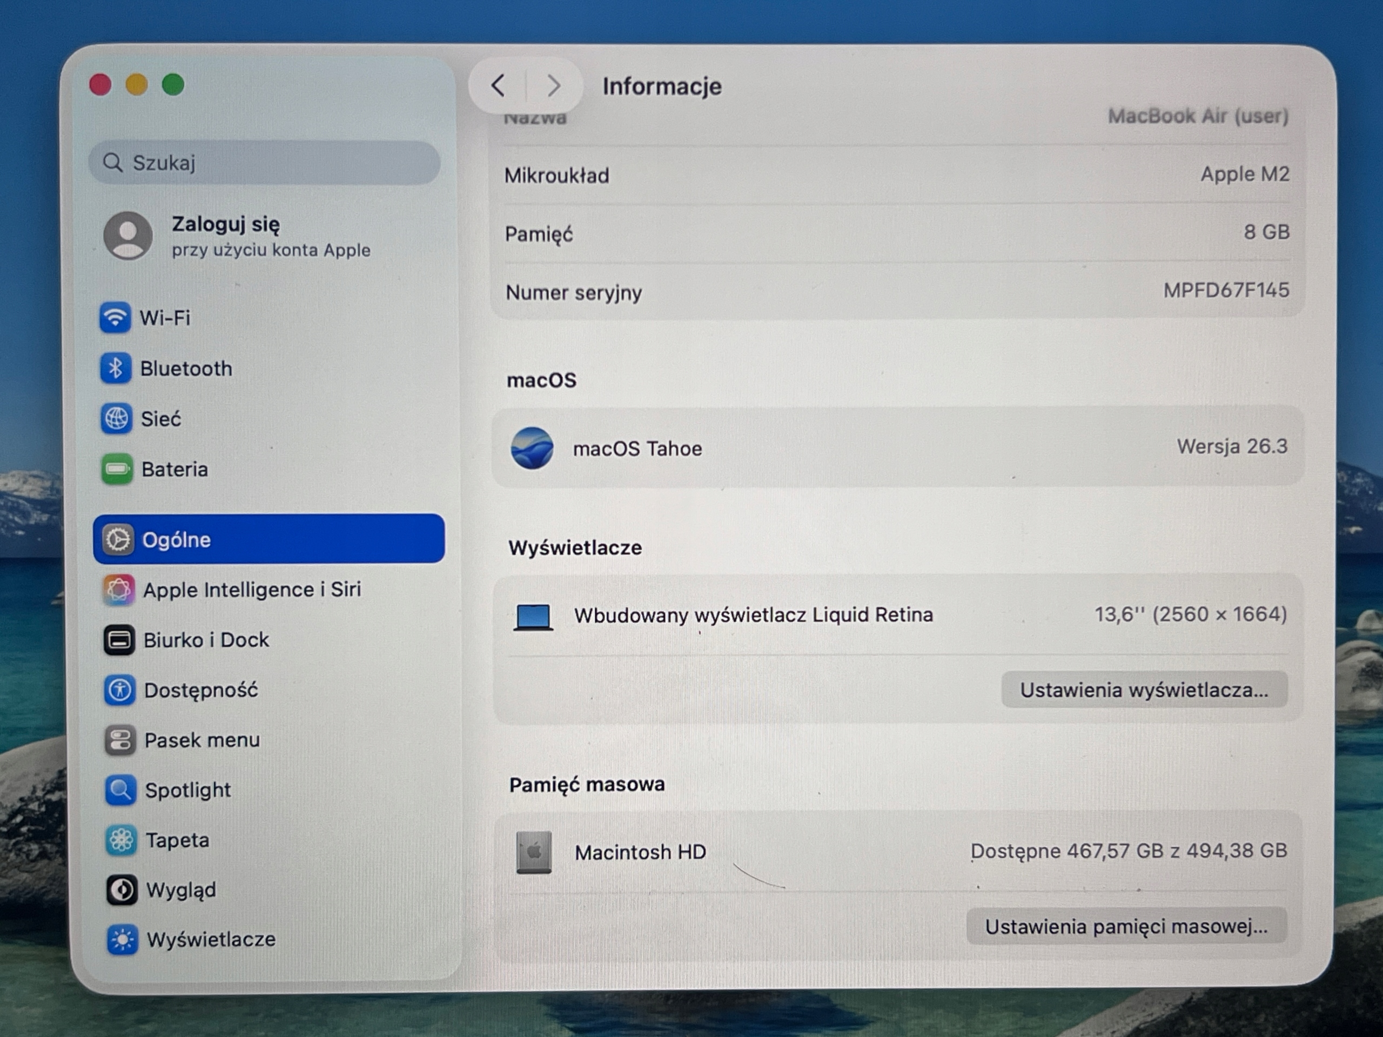Click the Wi-Fi icon in sidebar
The width and height of the screenshot is (1383, 1037).
(x=115, y=318)
